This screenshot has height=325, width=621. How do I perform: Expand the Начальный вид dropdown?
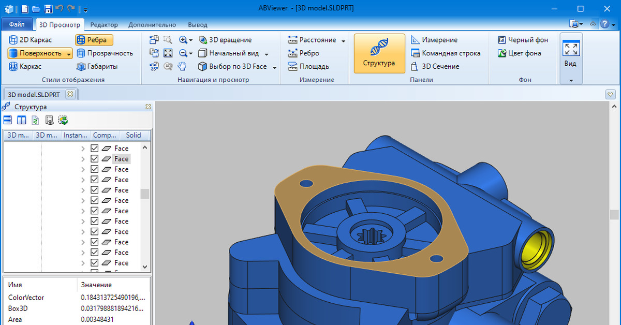(267, 54)
